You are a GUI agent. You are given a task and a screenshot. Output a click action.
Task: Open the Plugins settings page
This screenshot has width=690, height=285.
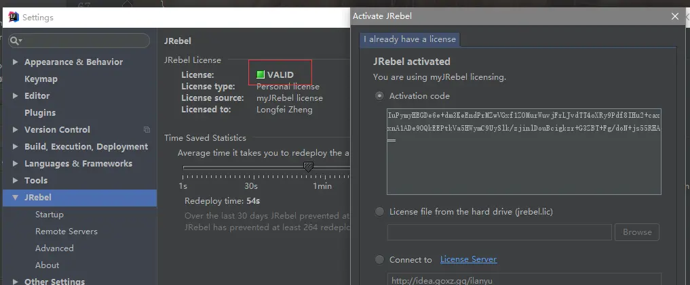point(40,113)
